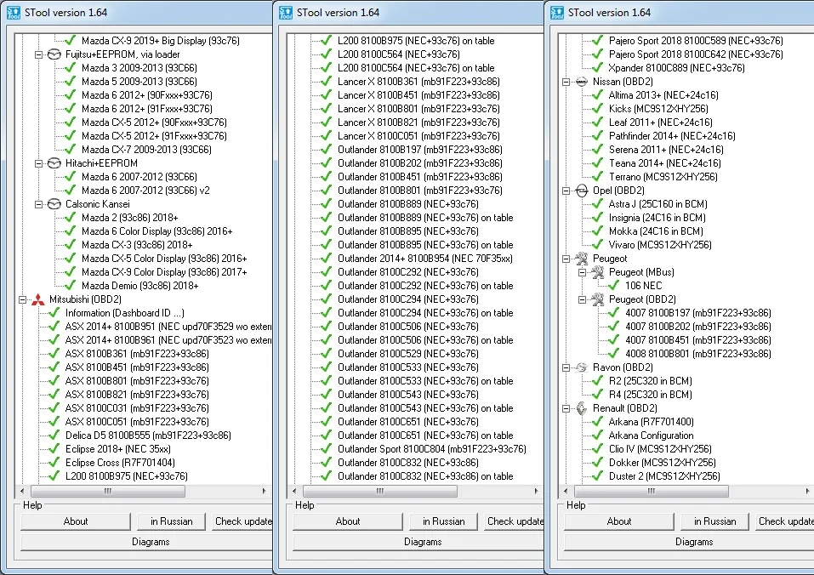Click the STool app icon in the middle window title
Screen dimensions: 814x575
click(x=286, y=13)
